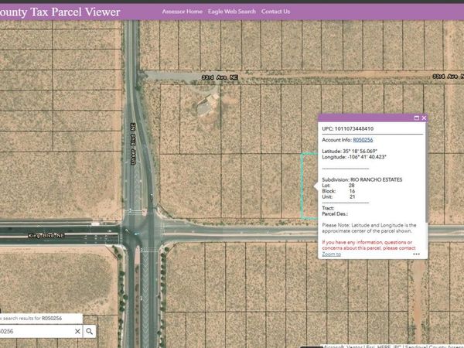
Task: Open the Assessor Home link
Action: coord(182,12)
